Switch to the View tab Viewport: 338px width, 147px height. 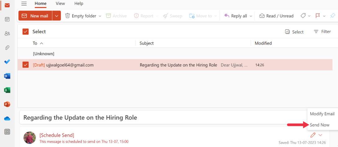[x=60, y=3]
